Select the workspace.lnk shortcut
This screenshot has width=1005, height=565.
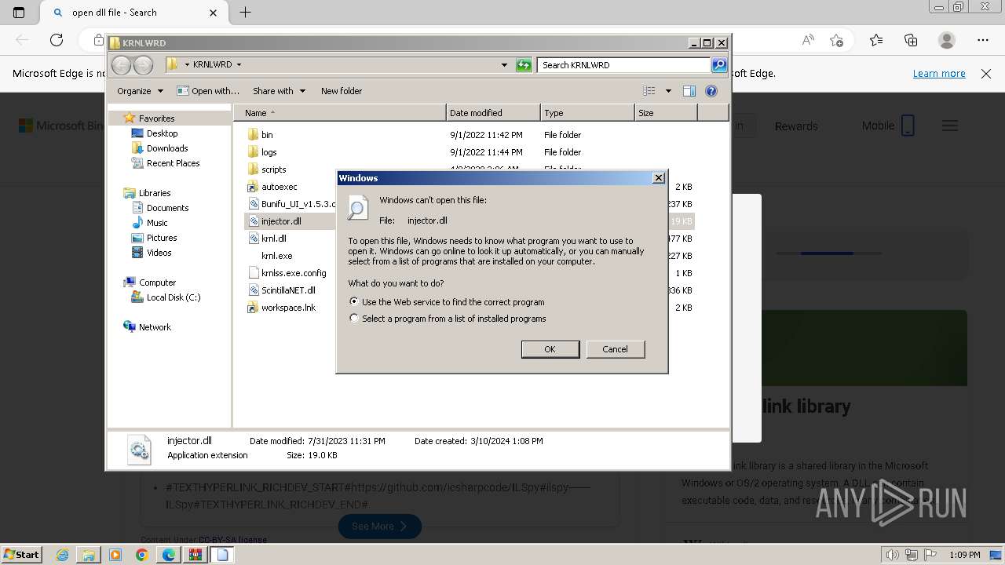288,308
